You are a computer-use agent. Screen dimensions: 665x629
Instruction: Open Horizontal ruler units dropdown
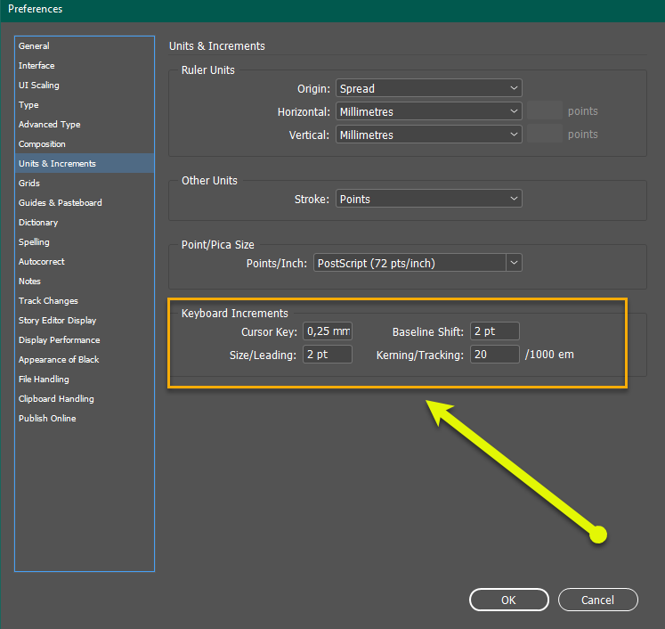[429, 111]
